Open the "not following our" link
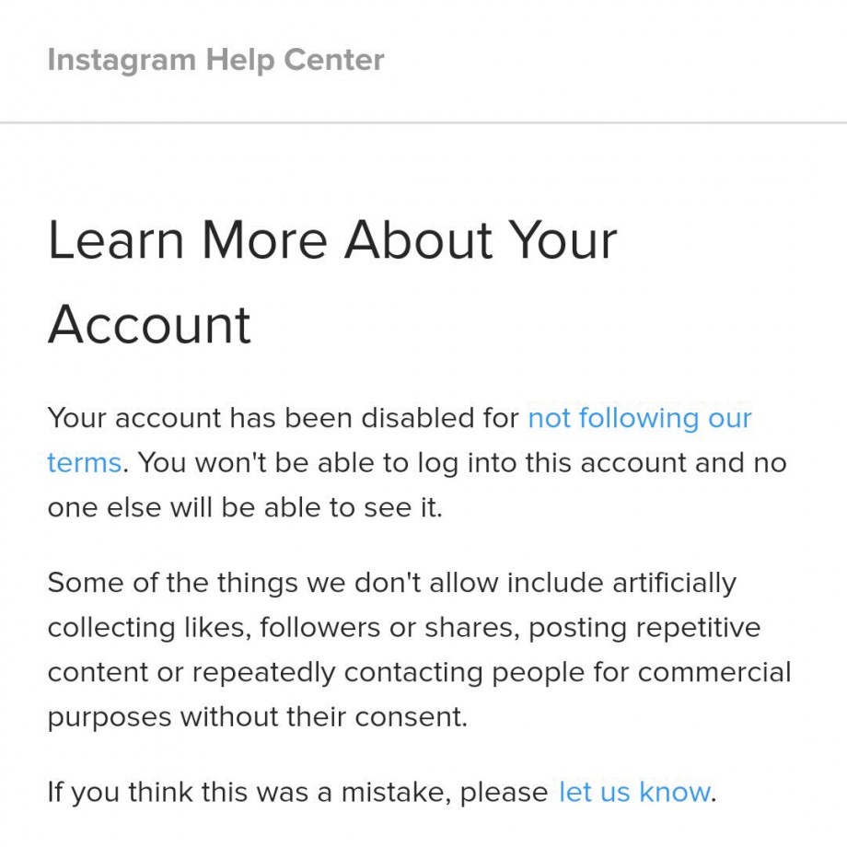 pyautogui.click(x=640, y=419)
